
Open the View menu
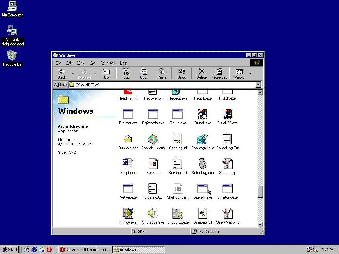pyautogui.click(x=81, y=63)
